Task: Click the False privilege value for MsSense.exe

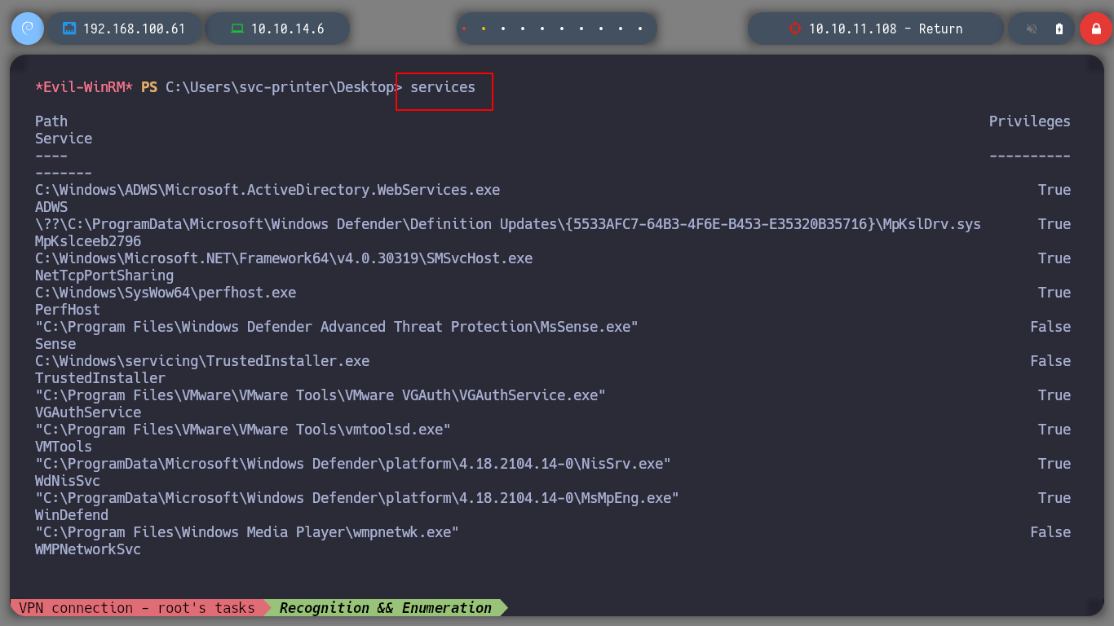Action: click(x=1050, y=327)
